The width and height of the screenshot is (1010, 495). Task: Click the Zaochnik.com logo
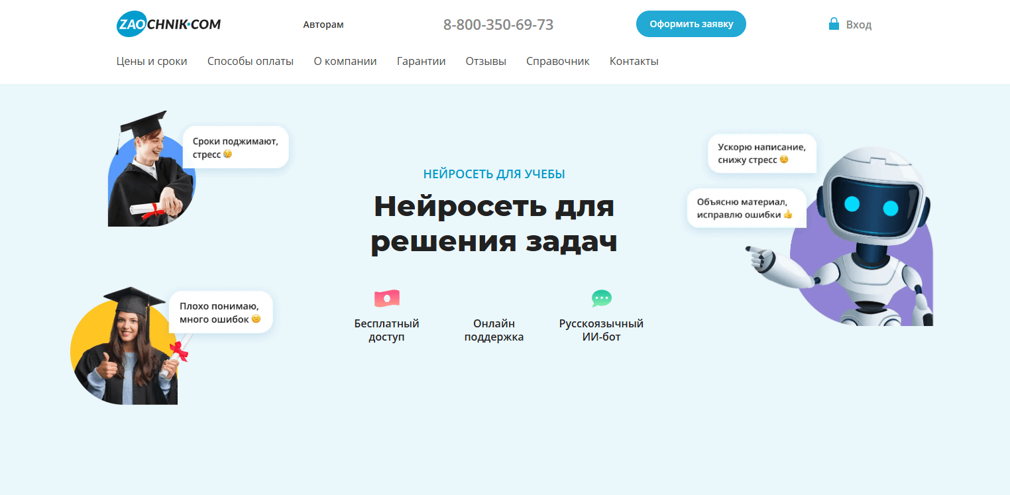(x=168, y=25)
